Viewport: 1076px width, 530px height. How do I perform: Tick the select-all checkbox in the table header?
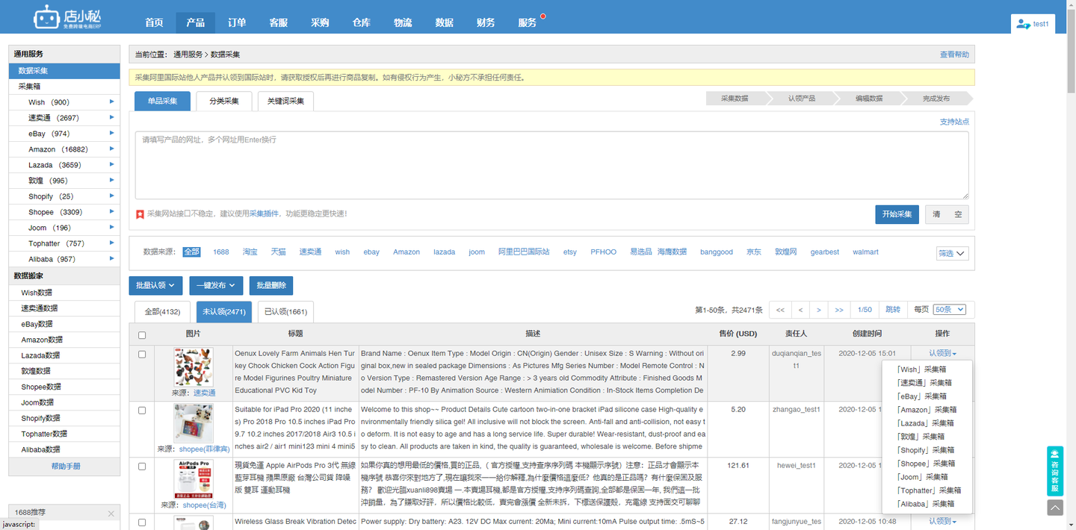pos(142,335)
